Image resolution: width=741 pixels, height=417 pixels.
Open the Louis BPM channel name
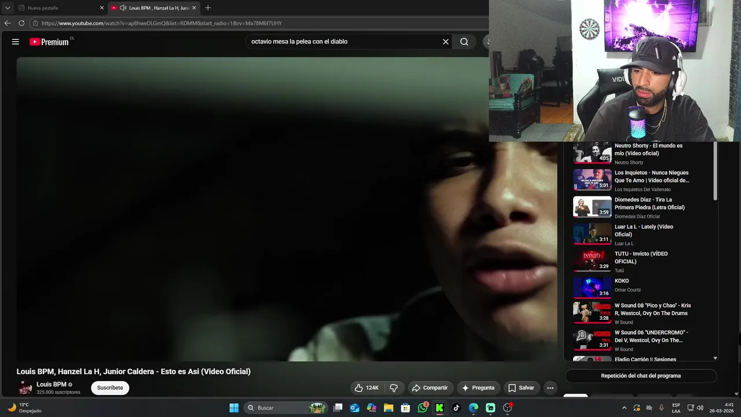52,385
